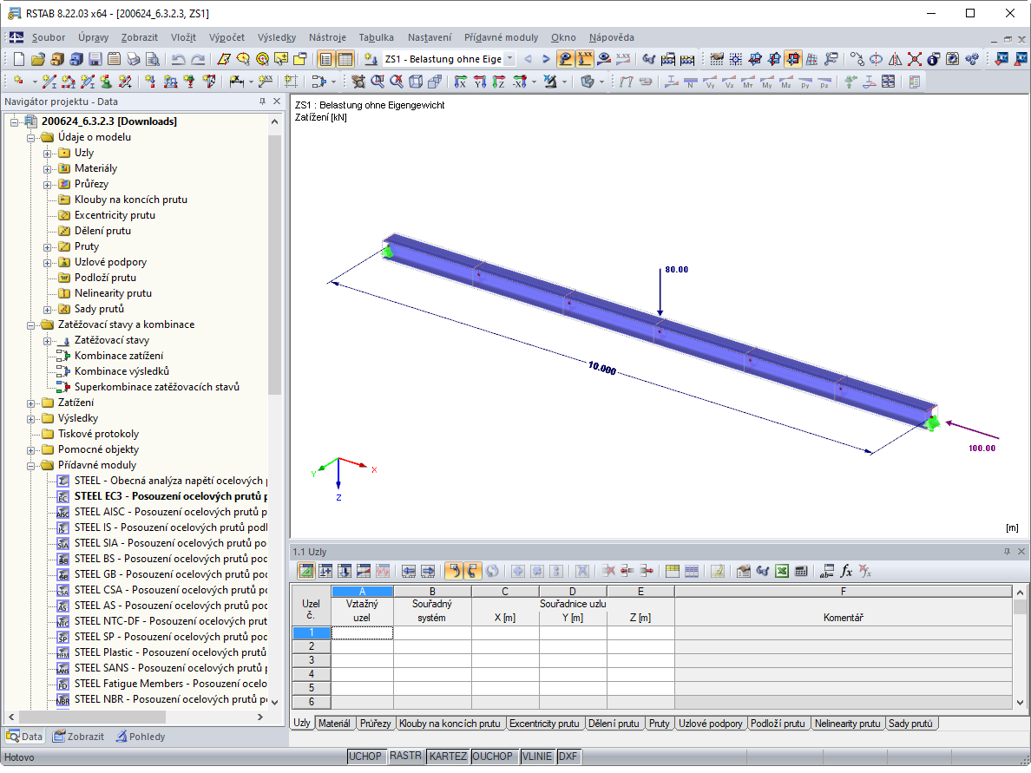Switch to Zobrazit navigator tab
Viewport: 1031px width, 773px height.
[79, 737]
